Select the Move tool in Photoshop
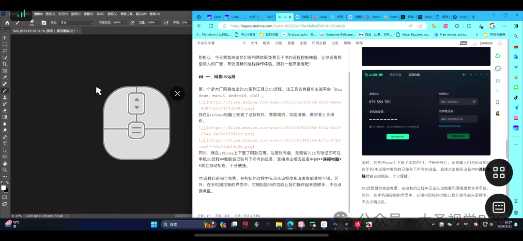 (5, 38)
